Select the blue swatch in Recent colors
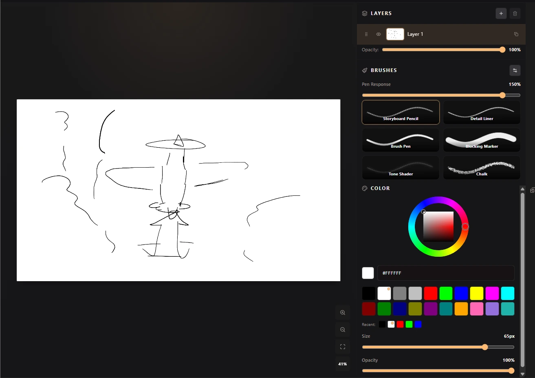This screenshot has height=378, width=535. point(418,324)
